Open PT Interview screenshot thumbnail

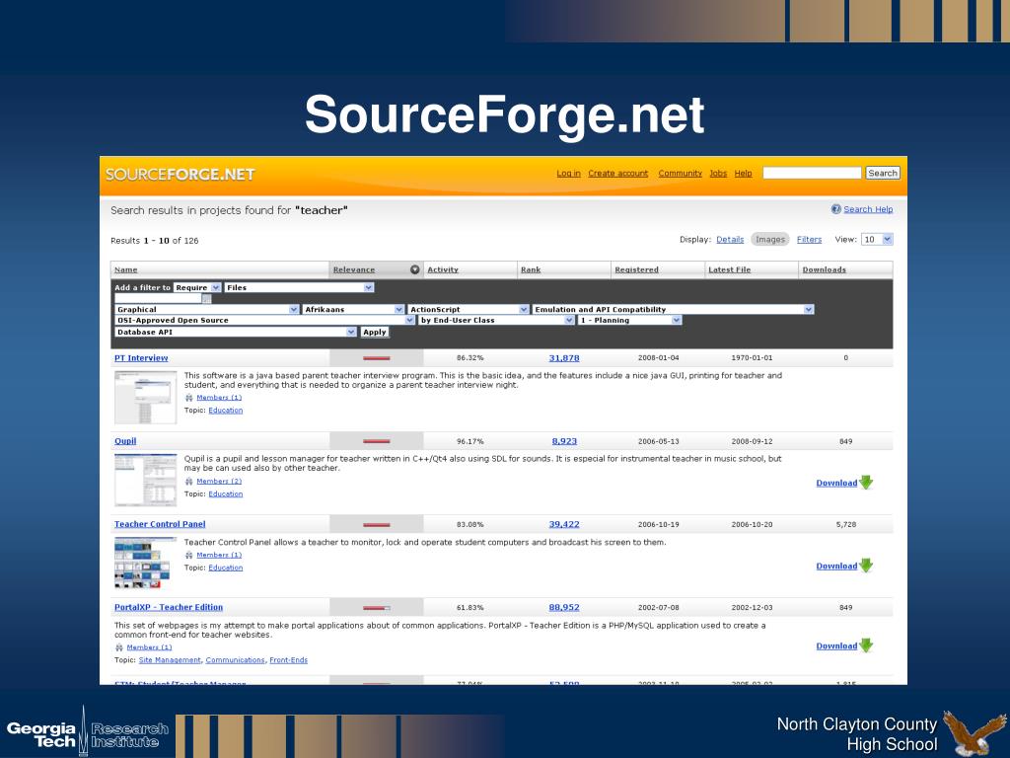(146, 397)
